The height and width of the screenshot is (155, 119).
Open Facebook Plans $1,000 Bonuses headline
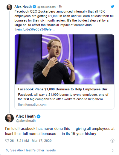point(64,89)
